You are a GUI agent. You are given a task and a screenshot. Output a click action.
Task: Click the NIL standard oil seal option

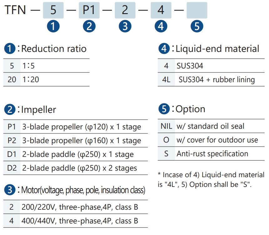tap(211, 126)
